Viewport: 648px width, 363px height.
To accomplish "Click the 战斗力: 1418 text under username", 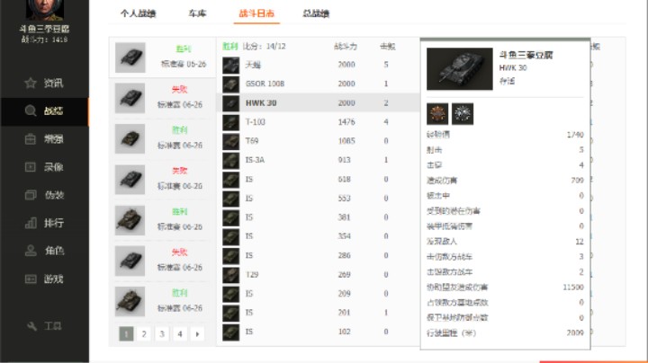I will point(44,40).
